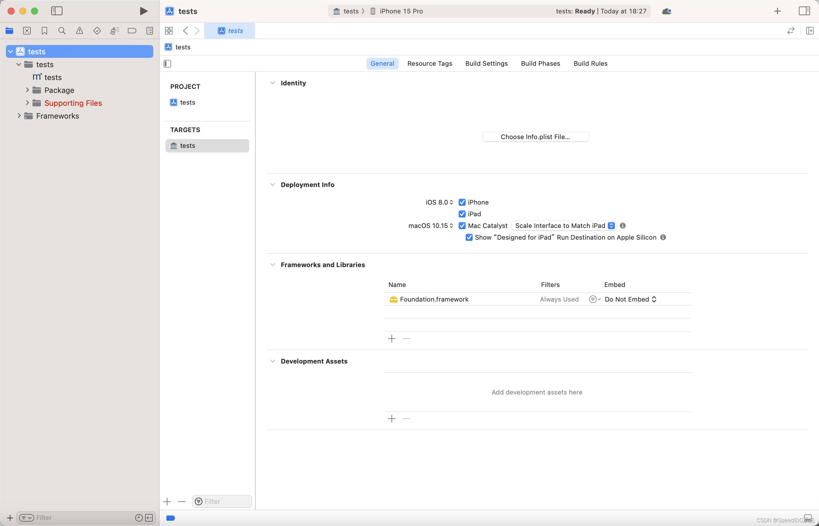Select the tests scheme in toolbar
Image resolution: width=819 pixels, height=526 pixels.
point(346,11)
